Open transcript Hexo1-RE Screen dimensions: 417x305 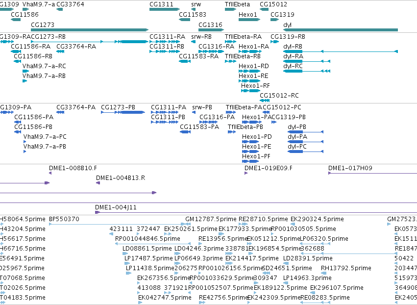tap(253, 76)
